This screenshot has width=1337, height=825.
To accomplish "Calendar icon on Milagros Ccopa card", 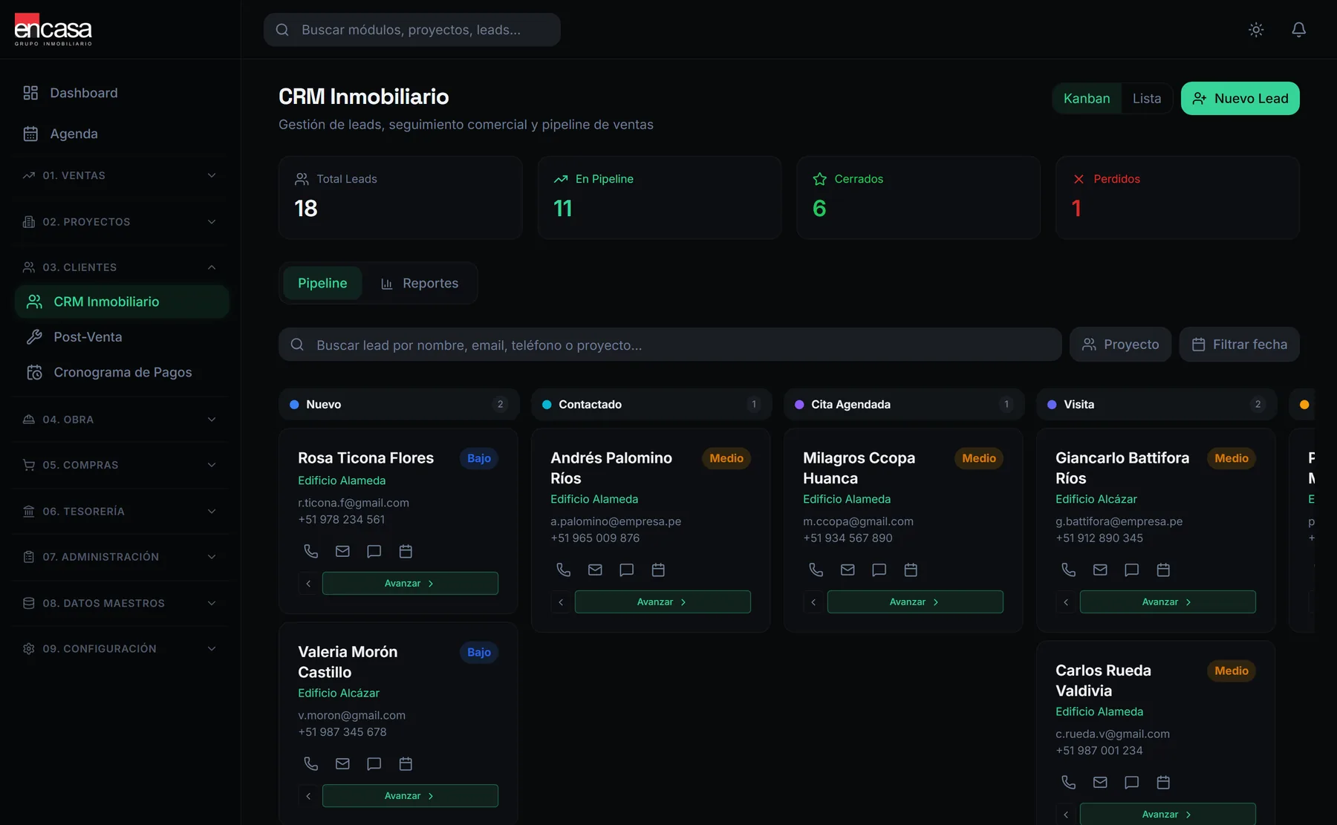I will pyautogui.click(x=911, y=570).
